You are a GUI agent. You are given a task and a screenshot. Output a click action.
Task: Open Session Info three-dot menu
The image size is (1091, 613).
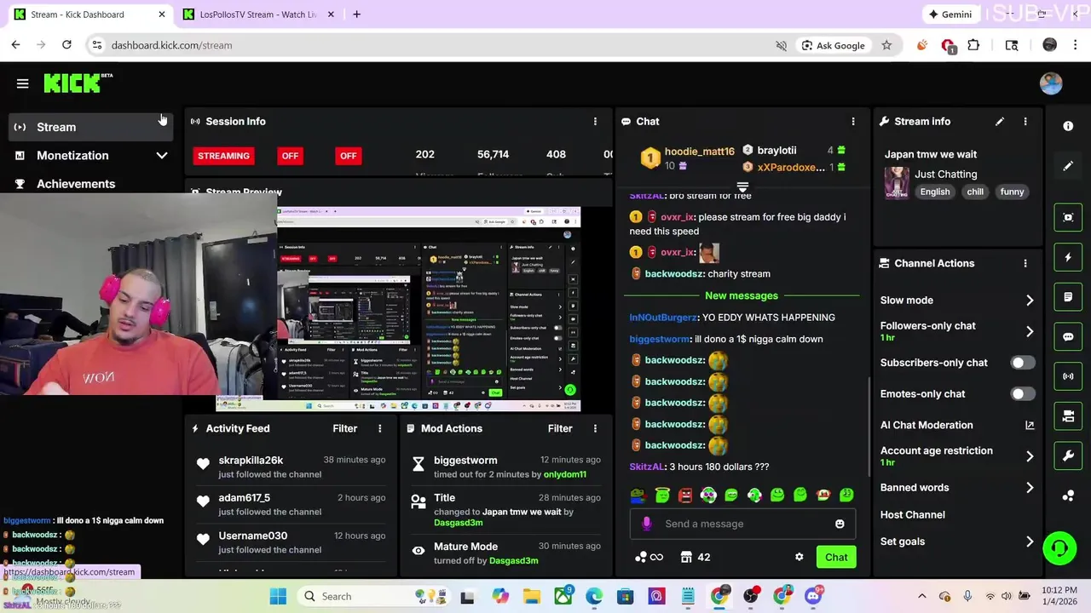tap(595, 122)
